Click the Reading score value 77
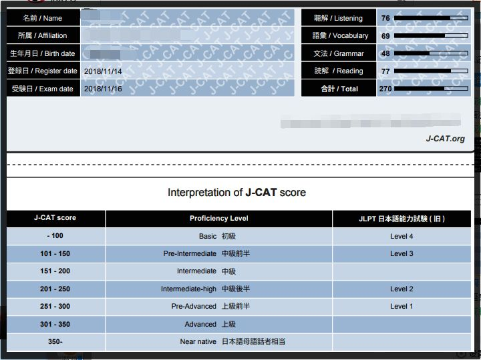Screen dimensions: 481x360 [x=385, y=71]
